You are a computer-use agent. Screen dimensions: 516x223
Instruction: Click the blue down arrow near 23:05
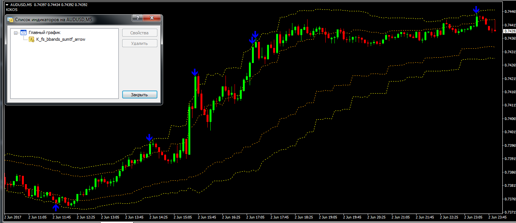click(x=477, y=10)
